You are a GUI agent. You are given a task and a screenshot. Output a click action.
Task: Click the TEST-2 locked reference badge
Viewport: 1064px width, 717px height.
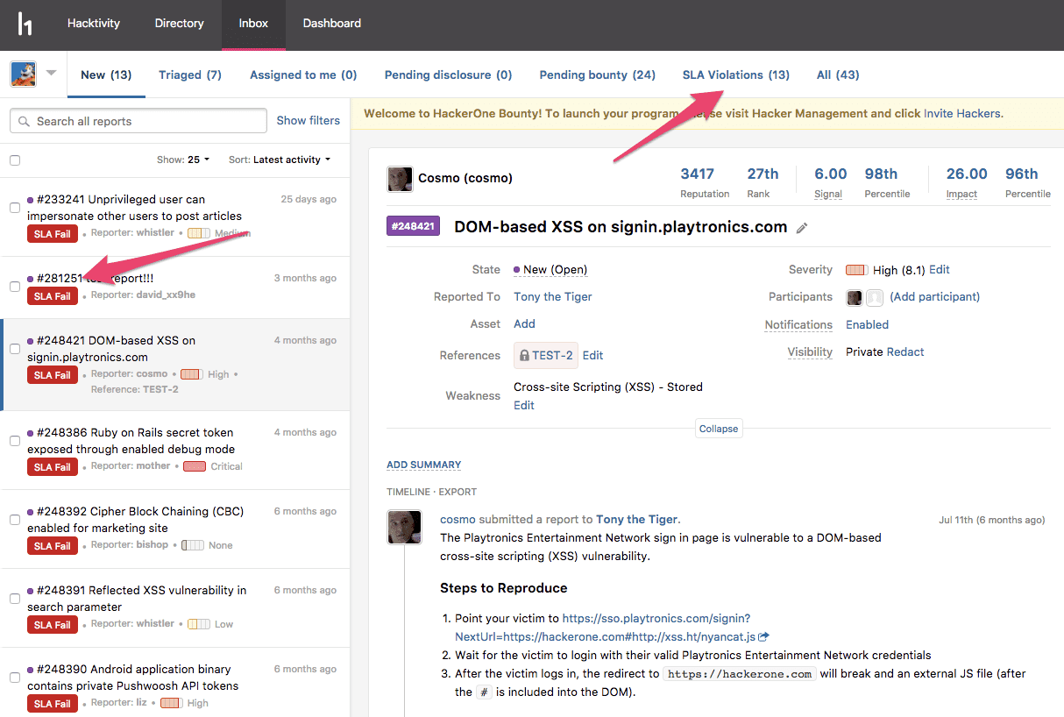tap(545, 355)
